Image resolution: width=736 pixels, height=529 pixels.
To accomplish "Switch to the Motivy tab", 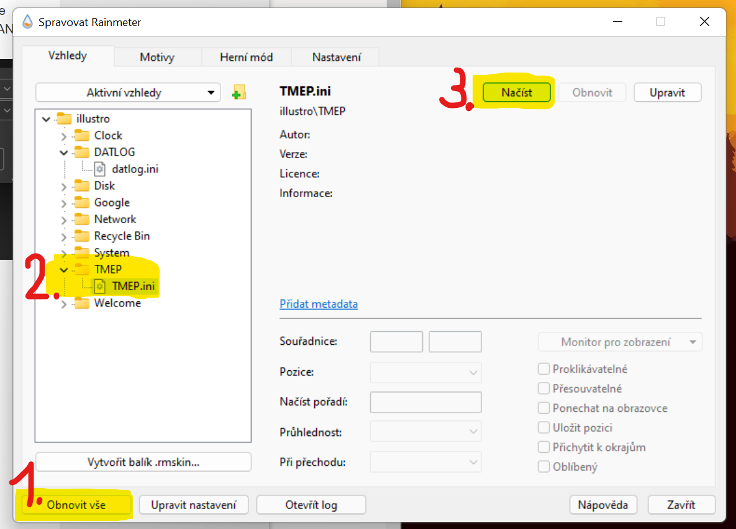I will (157, 57).
